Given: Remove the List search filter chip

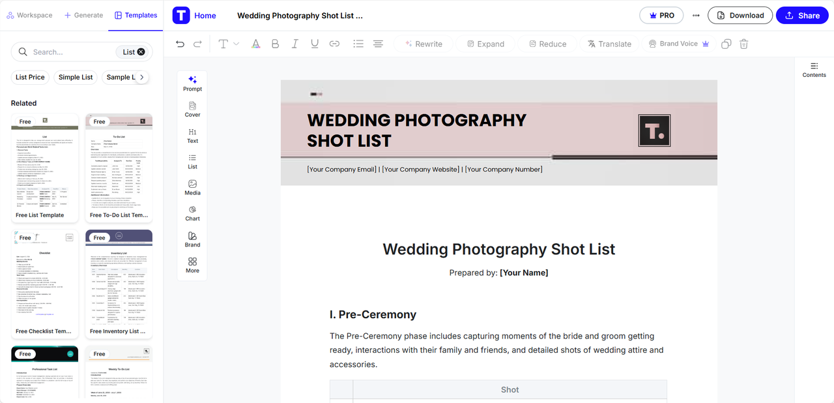Looking at the screenshot, I should point(141,52).
